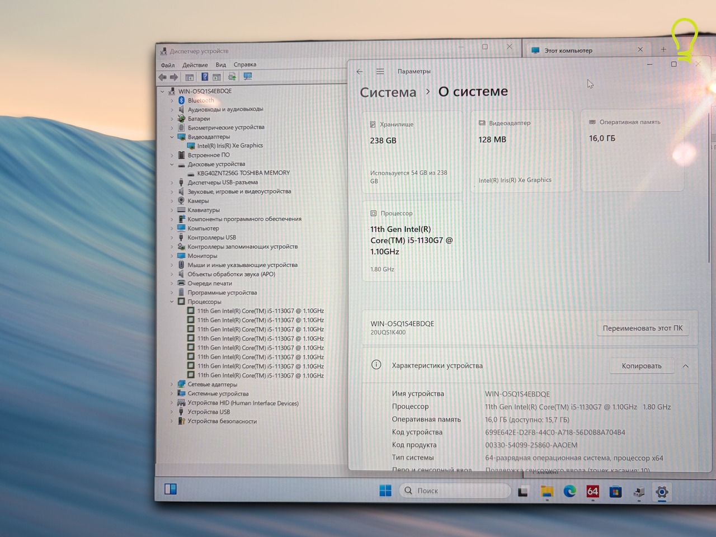
Task: Open Help via the blue question-mark icon
Action: [x=205, y=77]
